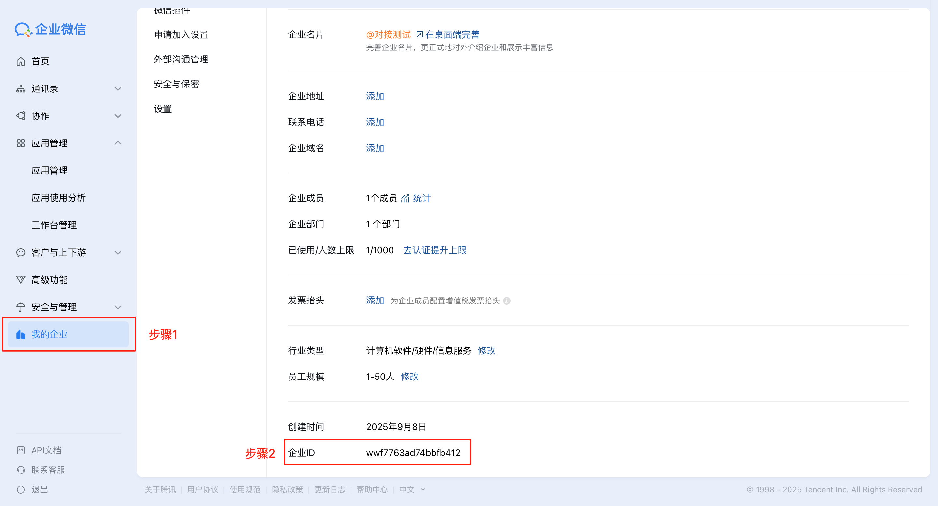
Task: Click the 统计 link for 企业成员
Action: 422,198
